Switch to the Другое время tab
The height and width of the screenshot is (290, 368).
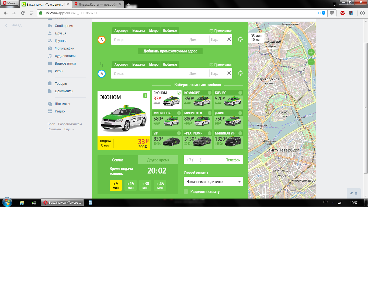click(x=158, y=160)
